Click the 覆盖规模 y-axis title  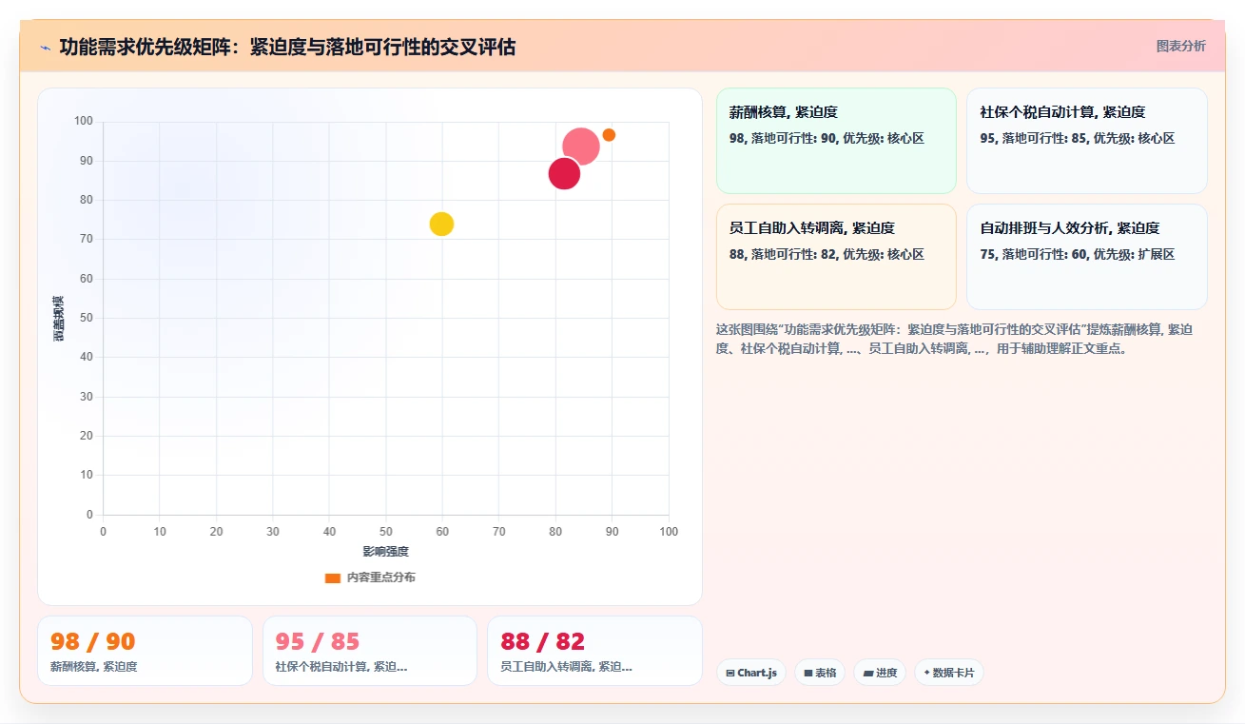(59, 318)
